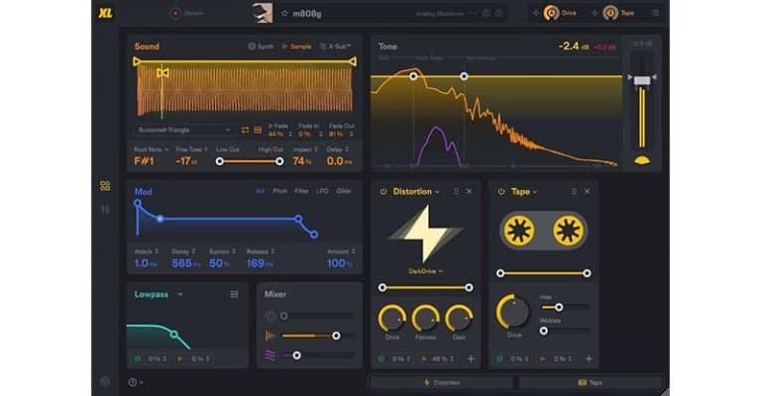
Task: Select the Sample sound source tab
Action: pyautogui.click(x=296, y=47)
